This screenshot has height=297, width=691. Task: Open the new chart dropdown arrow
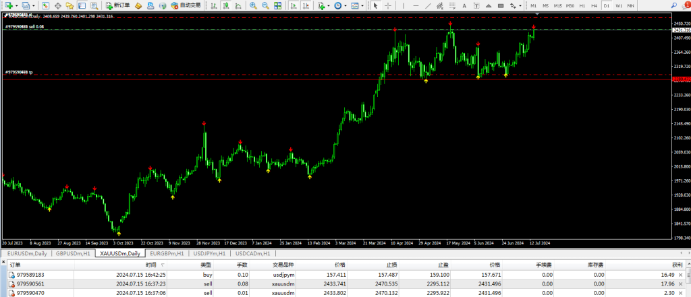point(16,5)
